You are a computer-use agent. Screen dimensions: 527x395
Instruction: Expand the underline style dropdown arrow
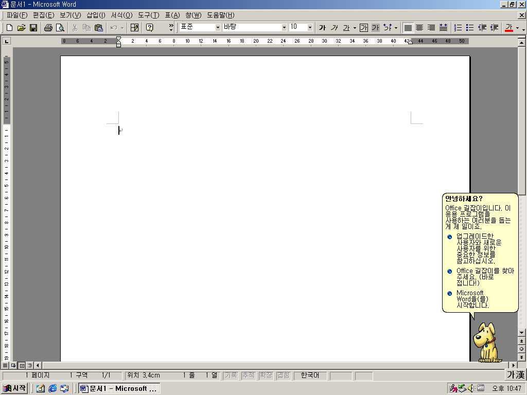point(355,28)
